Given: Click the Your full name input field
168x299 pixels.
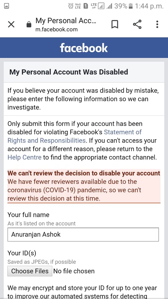Looking at the screenshot, I should click(83, 234).
